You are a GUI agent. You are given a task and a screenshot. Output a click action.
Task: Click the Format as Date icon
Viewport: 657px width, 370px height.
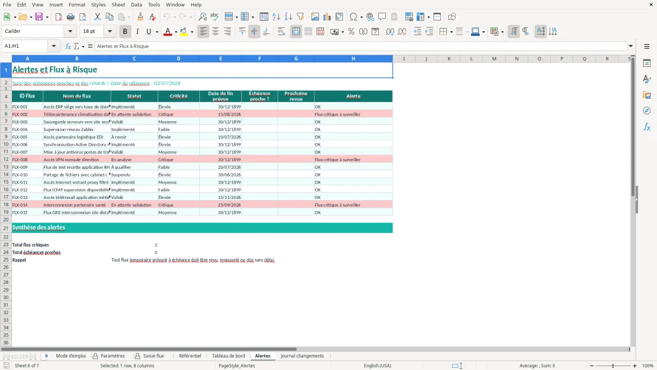tap(376, 32)
